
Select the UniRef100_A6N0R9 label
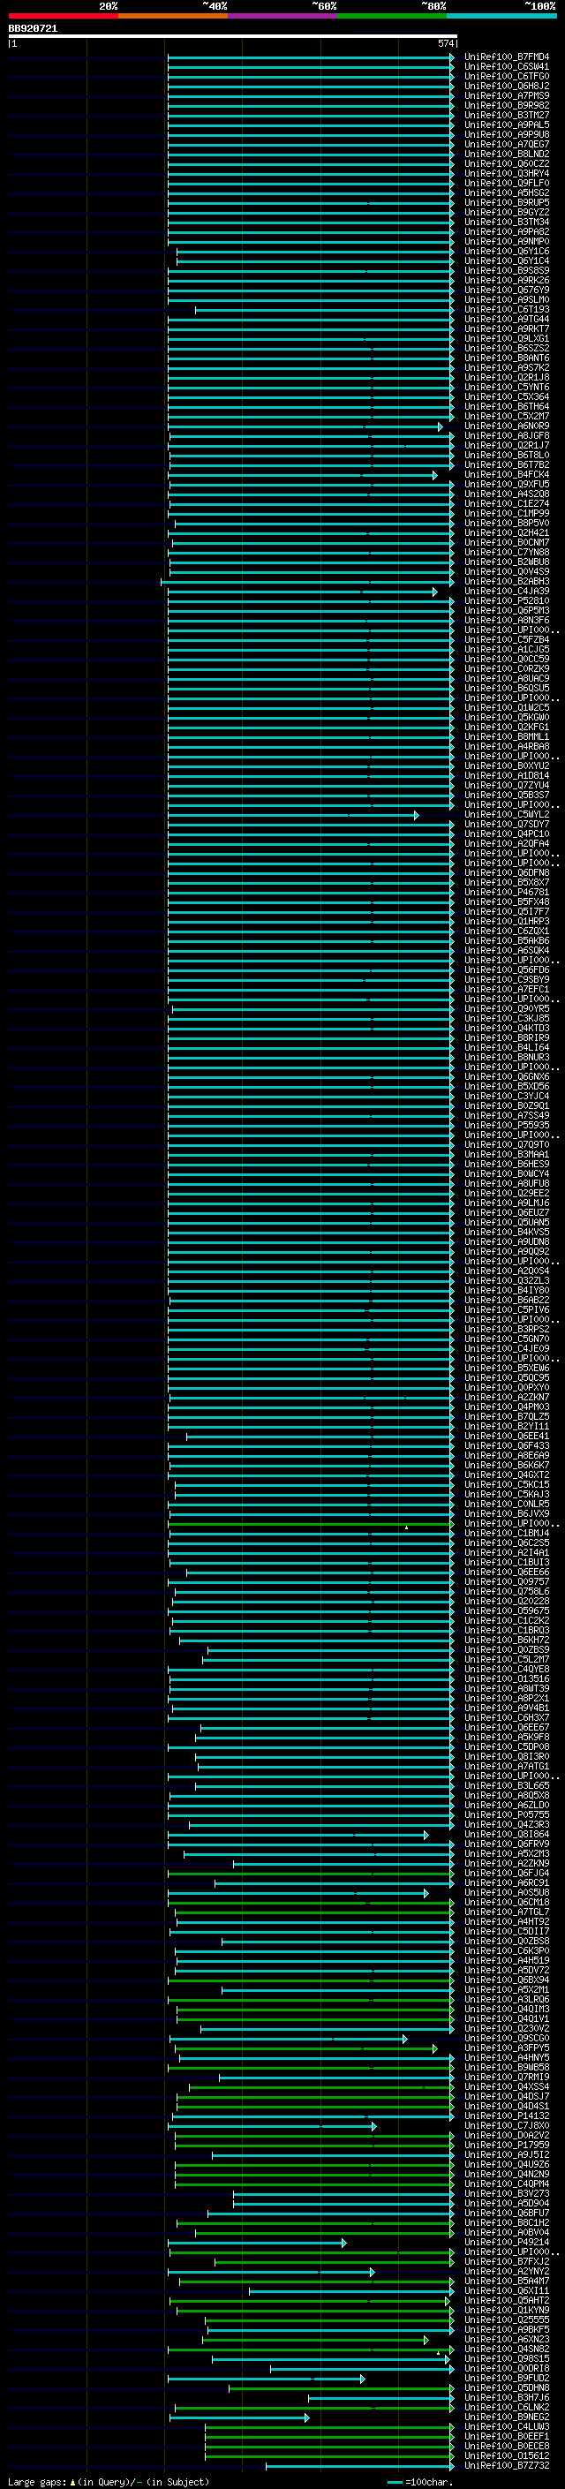point(506,426)
